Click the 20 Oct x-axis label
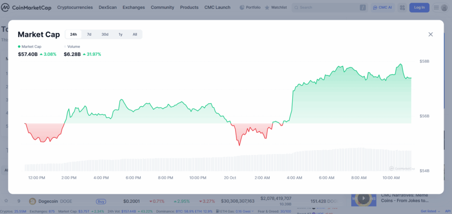Screen dimensions: 452x214 (230, 178)
